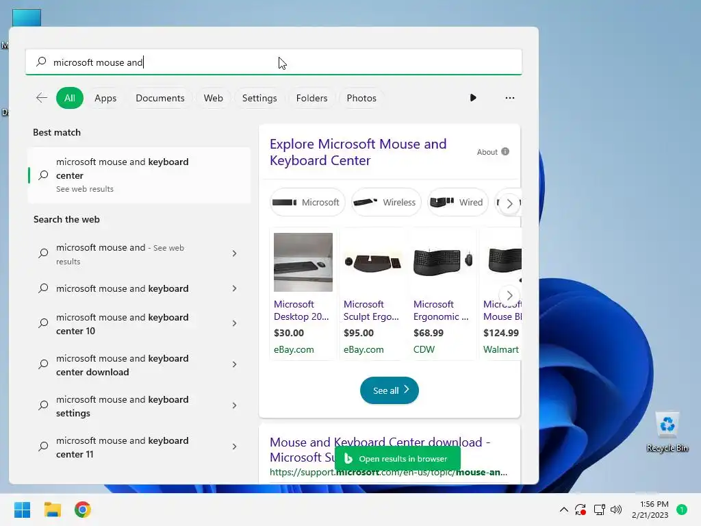Open notification badge on taskbar

[x=681, y=510]
